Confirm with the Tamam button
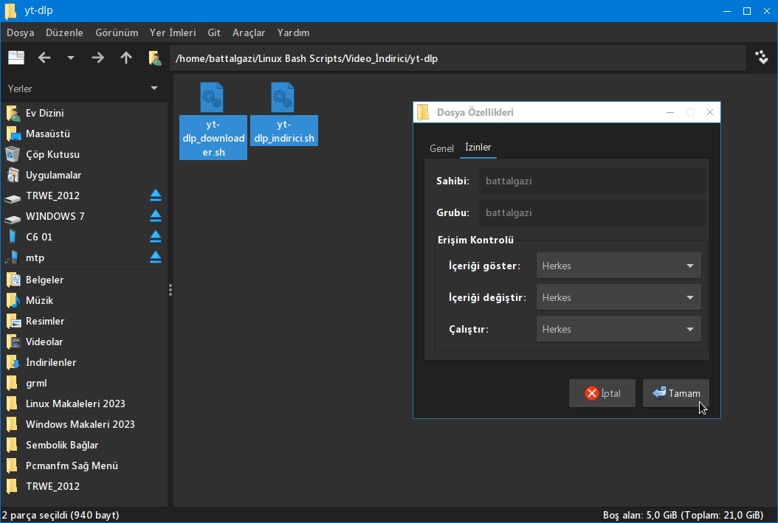 pos(676,393)
